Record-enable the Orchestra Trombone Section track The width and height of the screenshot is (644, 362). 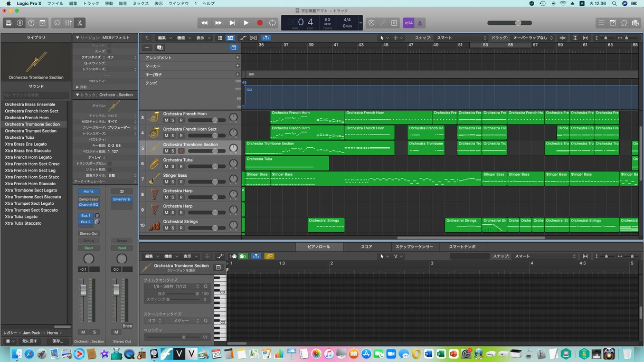coord(181,151)
